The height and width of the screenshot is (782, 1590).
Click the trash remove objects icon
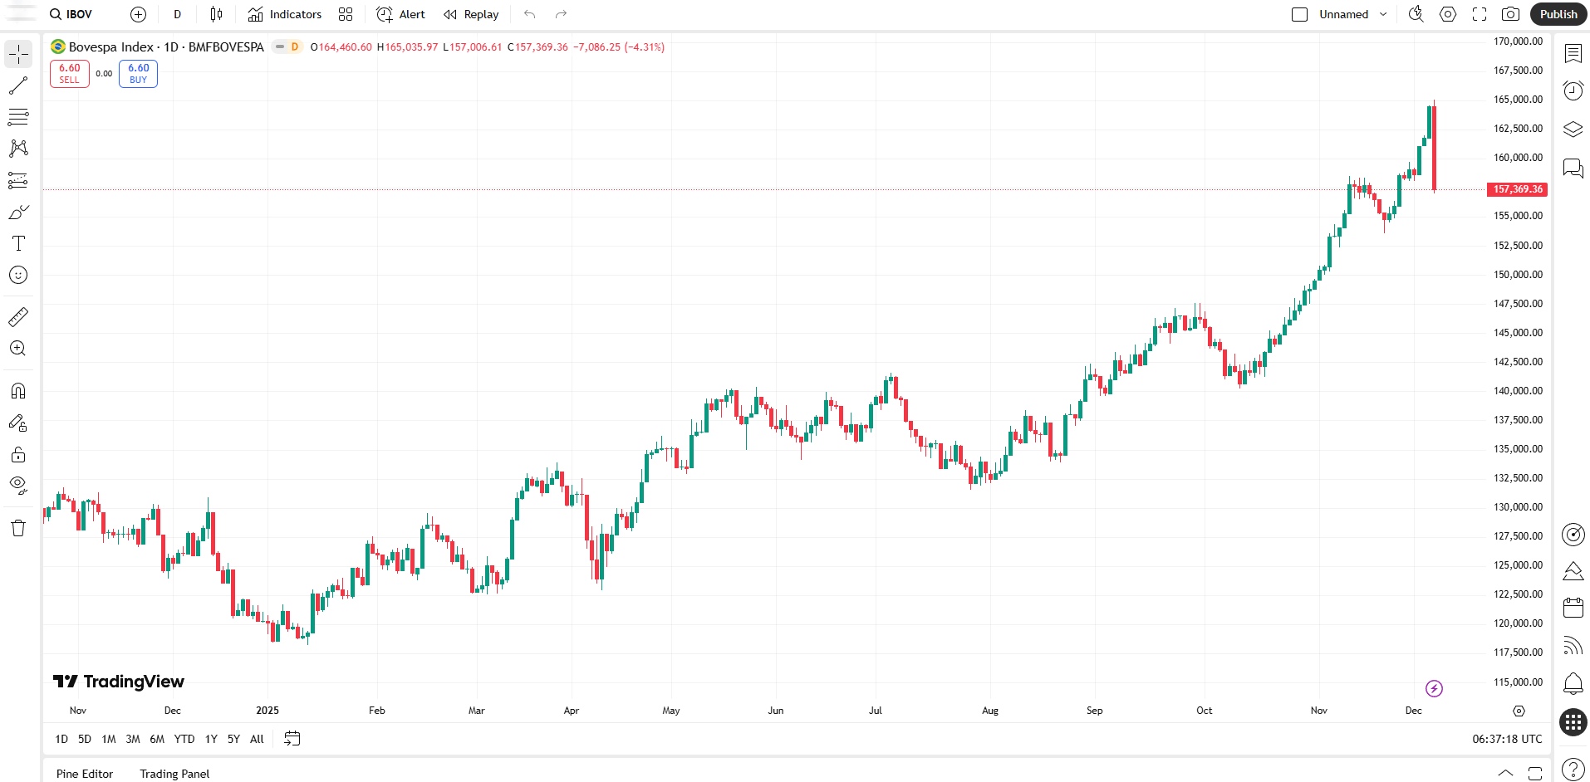18,528
